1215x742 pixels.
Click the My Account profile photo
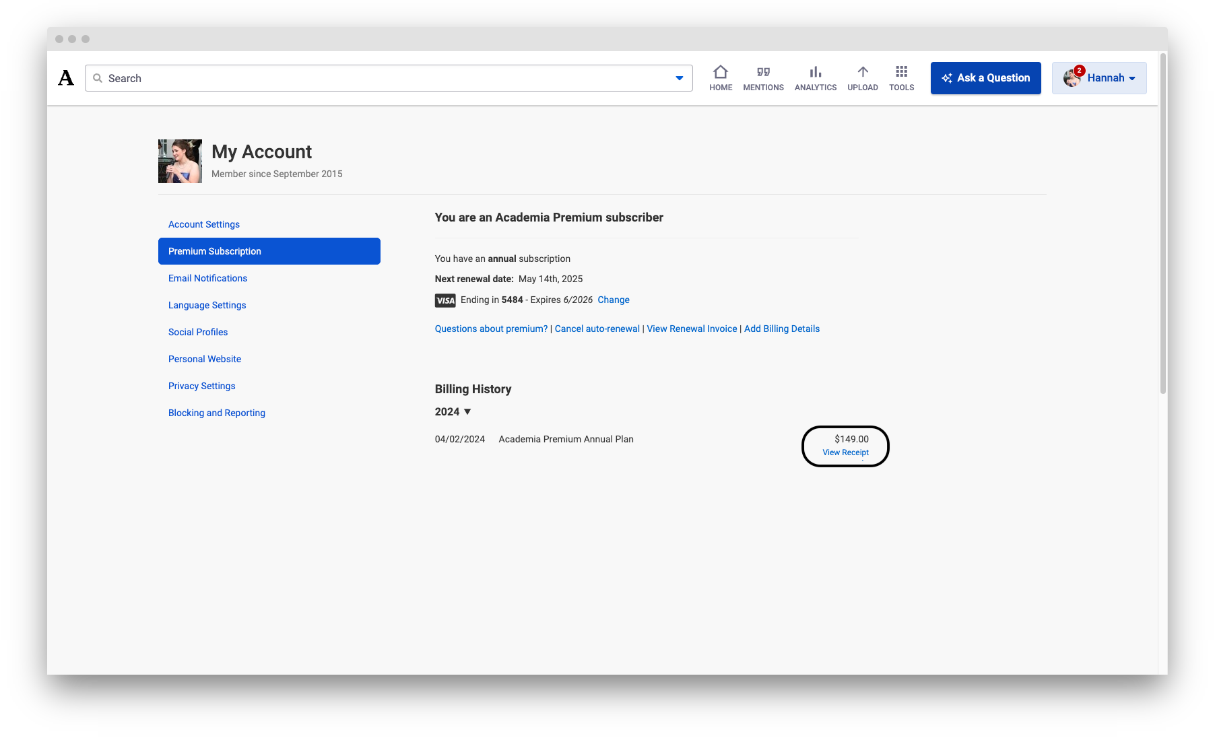click(x=180, y=161)
